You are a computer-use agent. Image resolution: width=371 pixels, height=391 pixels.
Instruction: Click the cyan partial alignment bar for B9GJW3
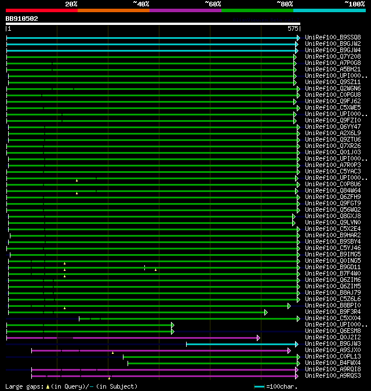(x=242, y=345)
